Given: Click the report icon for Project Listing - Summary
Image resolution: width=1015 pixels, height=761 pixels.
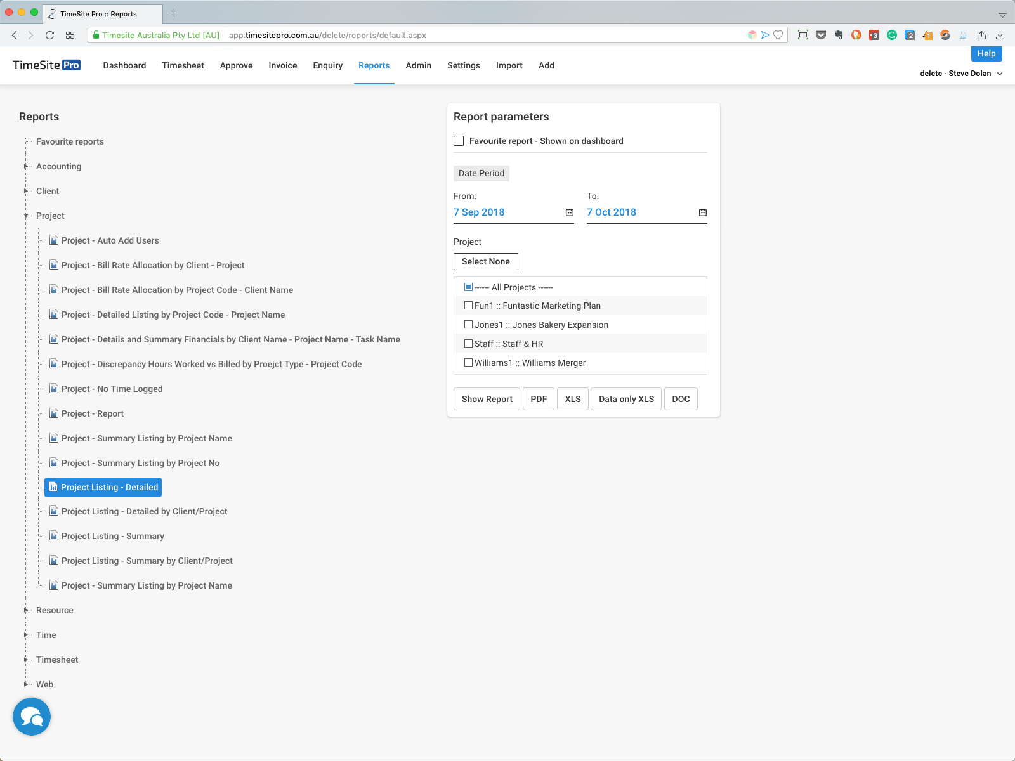Looking at the screenshot, I should (54, 536).
